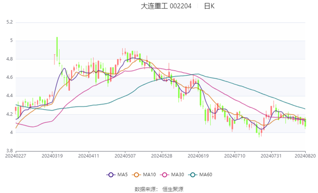Toggle the MA5 legend label text
Viewport: 318px width, 193px height.
(x=121, y=175)
